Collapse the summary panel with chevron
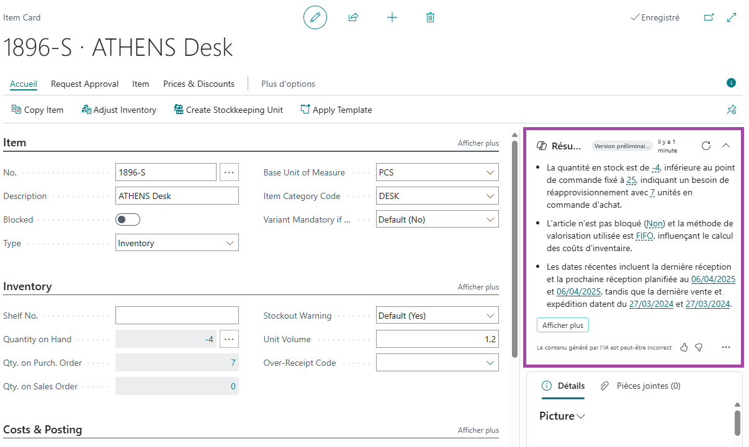Screen dimensions: 749x447 tap(725, 146)
